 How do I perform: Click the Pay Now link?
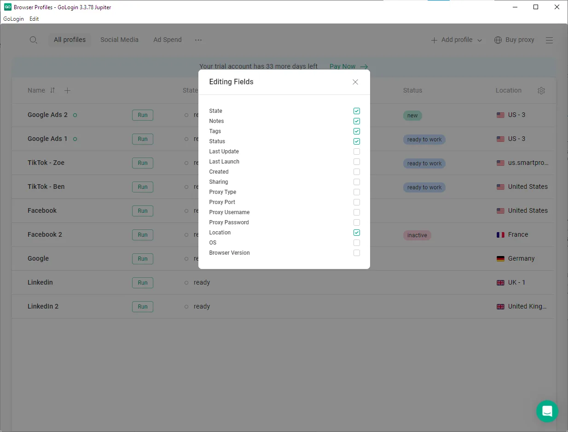[x=342, y=66]
